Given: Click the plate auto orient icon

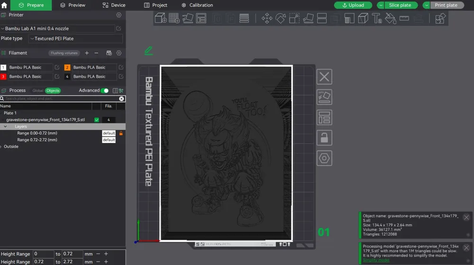Looking at the screenshot, I should (324, 97).
